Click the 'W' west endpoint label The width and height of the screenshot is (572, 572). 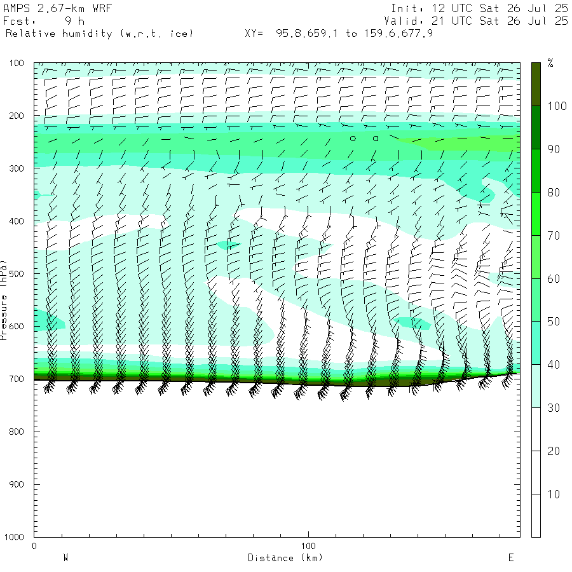65,558
